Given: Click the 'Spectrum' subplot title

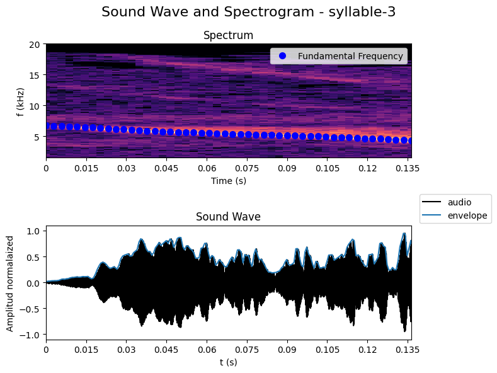Looking at the screenshot, I should [228, 35].
